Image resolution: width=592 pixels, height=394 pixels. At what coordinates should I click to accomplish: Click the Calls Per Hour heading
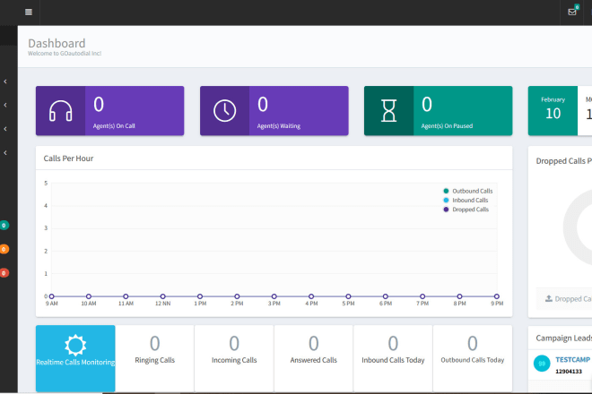[68, 158]
